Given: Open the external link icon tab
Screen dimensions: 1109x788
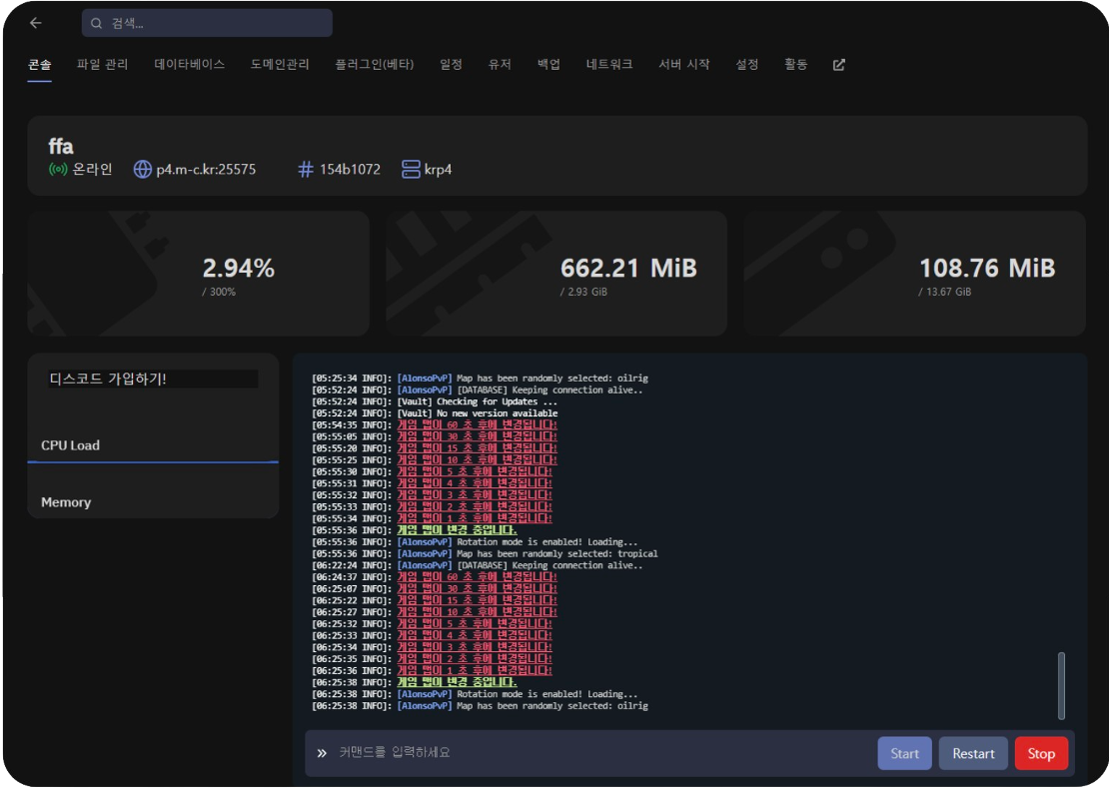Looking at the screenshot, I should pos(838,65).
